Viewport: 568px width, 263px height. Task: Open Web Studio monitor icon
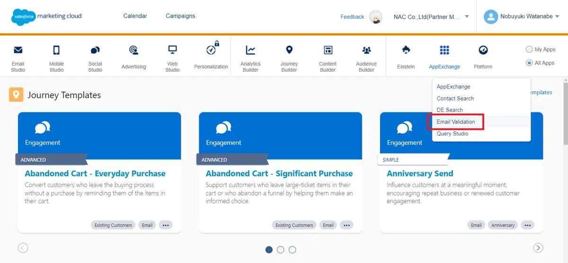[x=172, y=50]
